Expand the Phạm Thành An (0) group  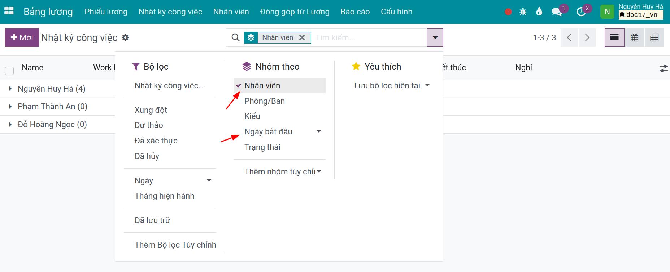[52, 107]
